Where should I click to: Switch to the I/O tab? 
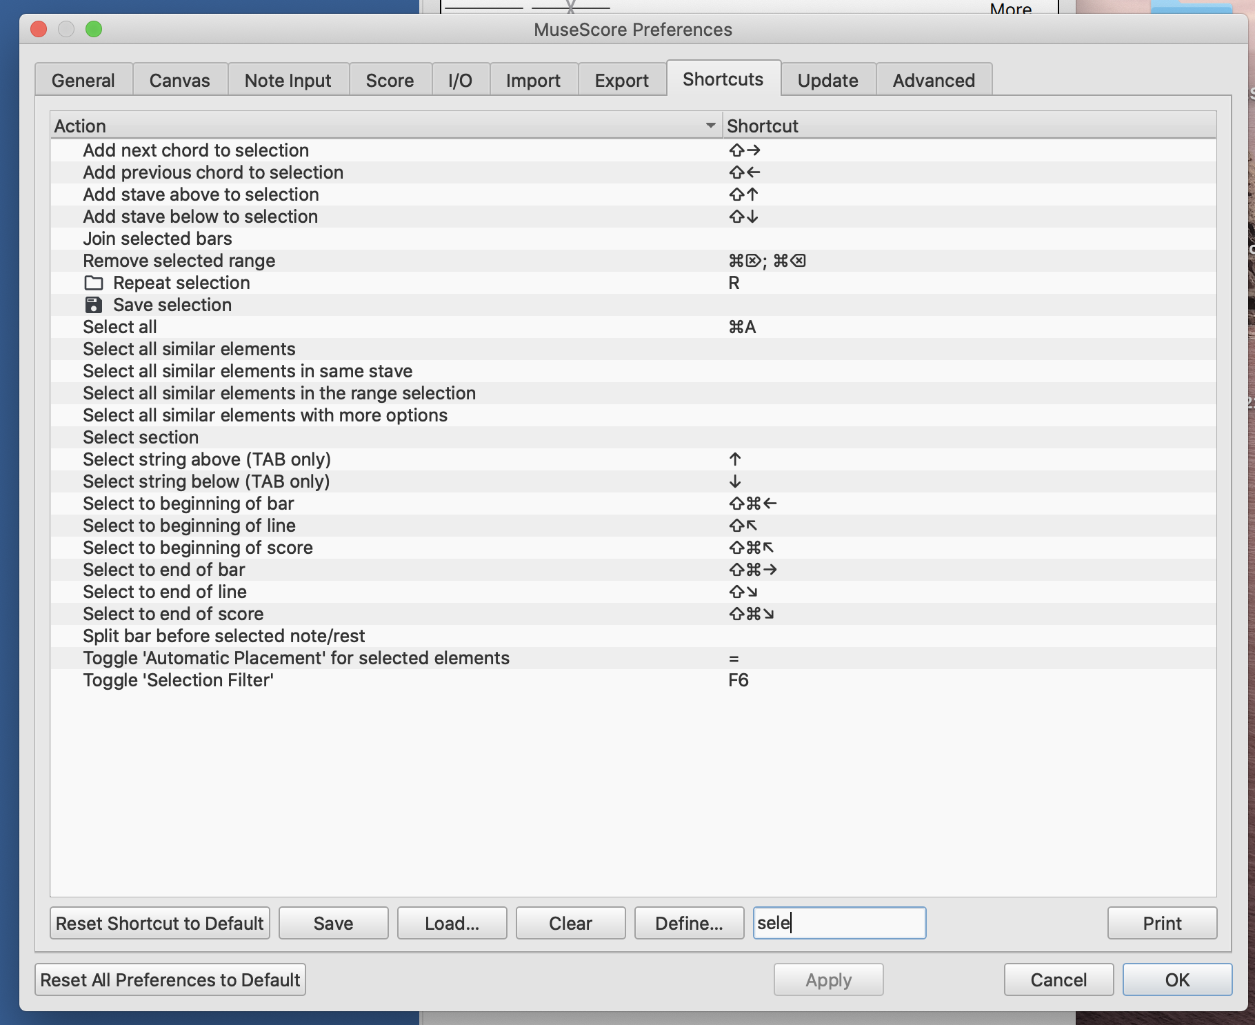tap(461, 80)
